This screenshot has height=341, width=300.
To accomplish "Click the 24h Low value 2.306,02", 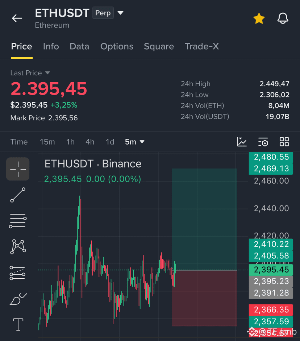I will (274, 95).
